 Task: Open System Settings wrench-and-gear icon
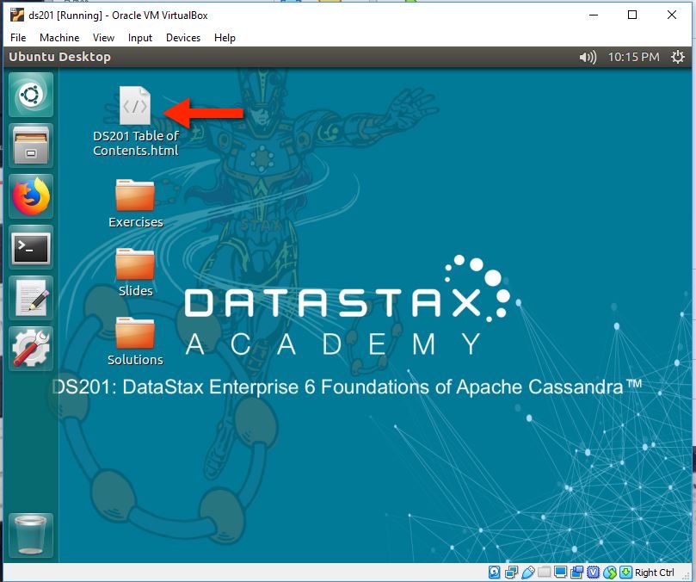31,349
